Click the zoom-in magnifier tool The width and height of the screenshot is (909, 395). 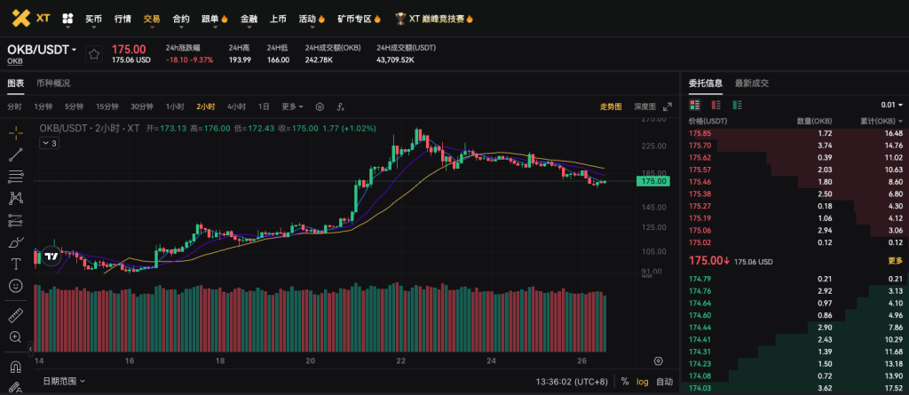click(16, 337)
